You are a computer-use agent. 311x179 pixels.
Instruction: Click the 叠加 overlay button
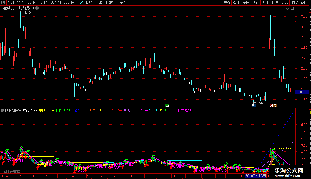pos(236,2)
